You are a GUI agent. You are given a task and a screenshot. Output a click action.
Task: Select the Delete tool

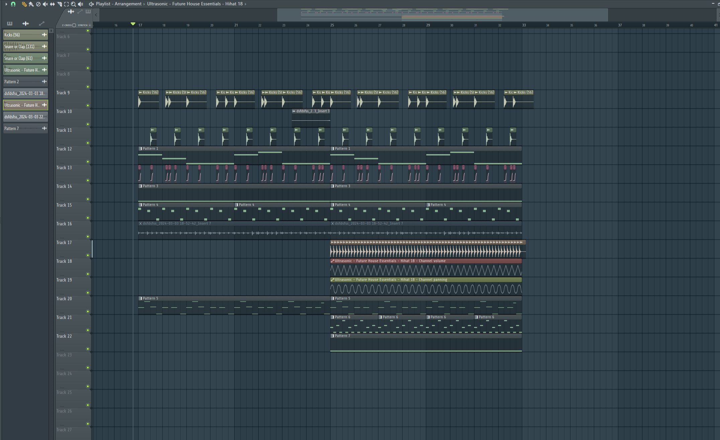coord(38,4)
